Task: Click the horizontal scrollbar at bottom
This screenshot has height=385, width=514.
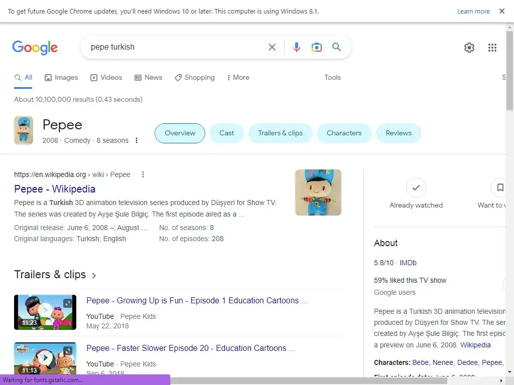Action: point(309,381)
